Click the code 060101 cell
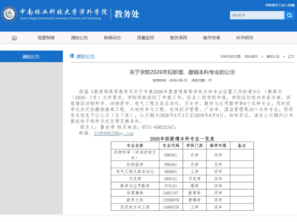Screen dimensions: 297x222 point(171,179)
